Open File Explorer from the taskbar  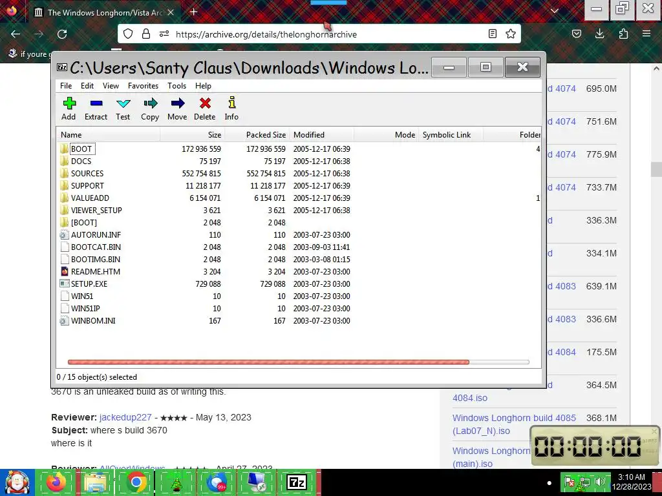pyautogui.click(x=96, y=482)
